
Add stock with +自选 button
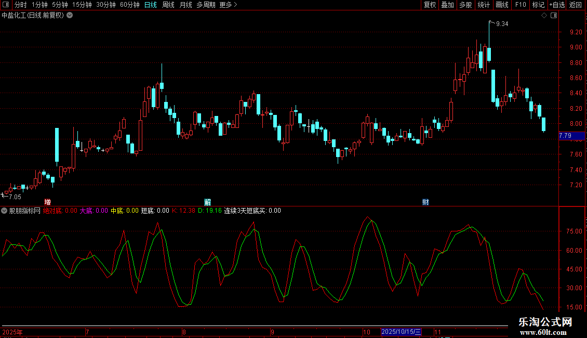pyautogui.click(x=557, y=5)
